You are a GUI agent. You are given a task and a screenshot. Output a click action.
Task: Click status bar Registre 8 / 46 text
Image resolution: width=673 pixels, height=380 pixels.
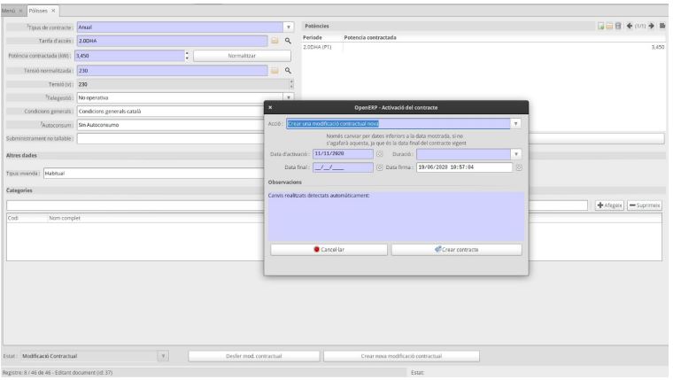click(58, 373)
